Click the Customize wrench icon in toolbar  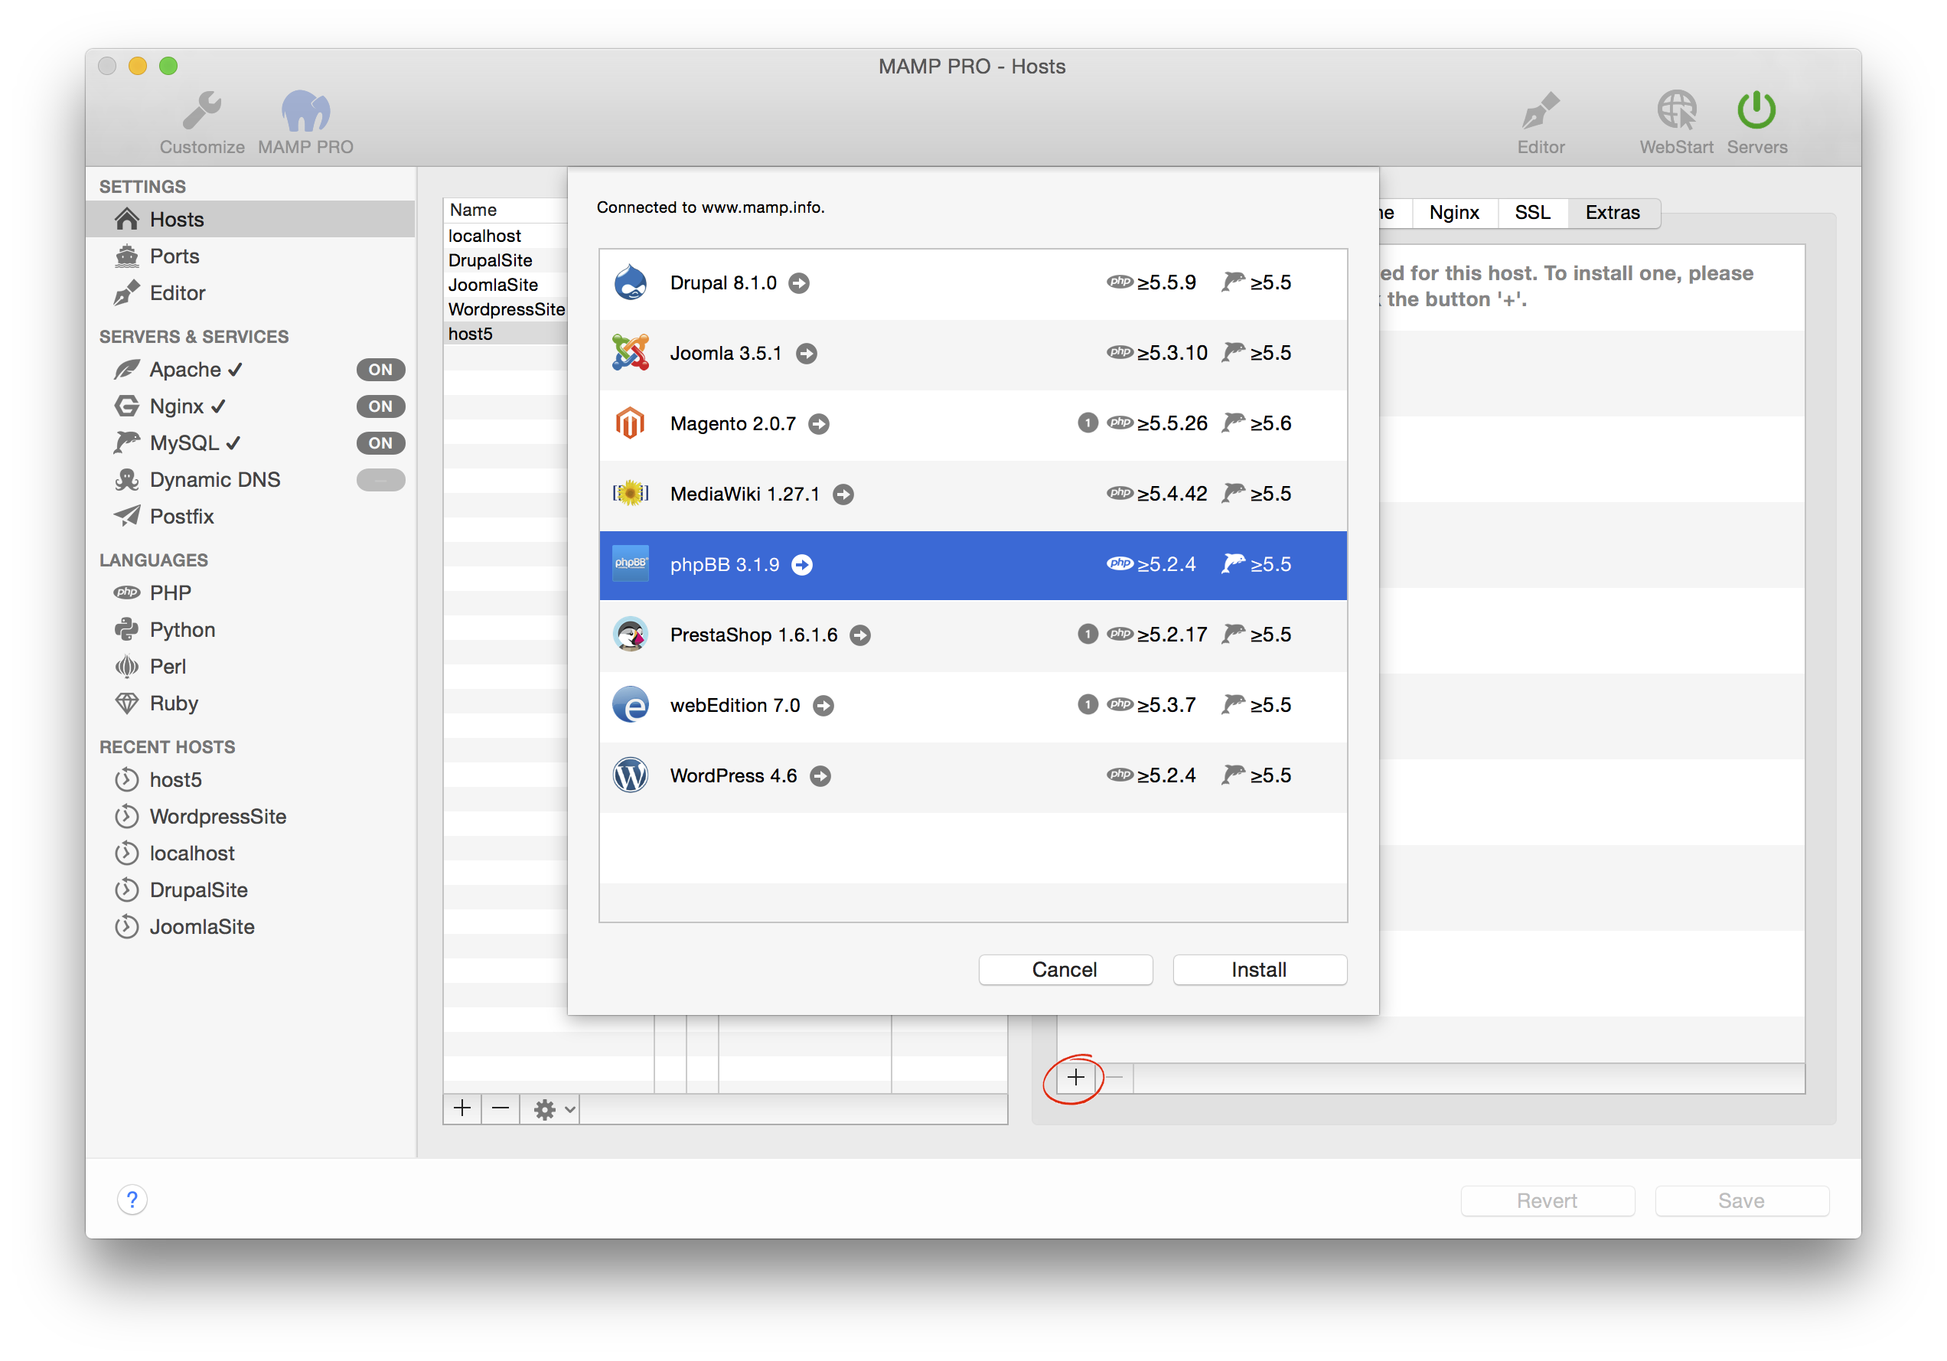click(x=202, y=112)
